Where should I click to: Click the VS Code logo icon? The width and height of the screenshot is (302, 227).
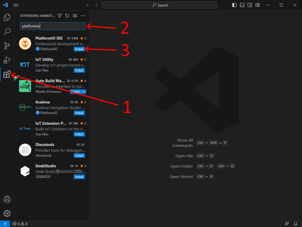tap(5, 5)
